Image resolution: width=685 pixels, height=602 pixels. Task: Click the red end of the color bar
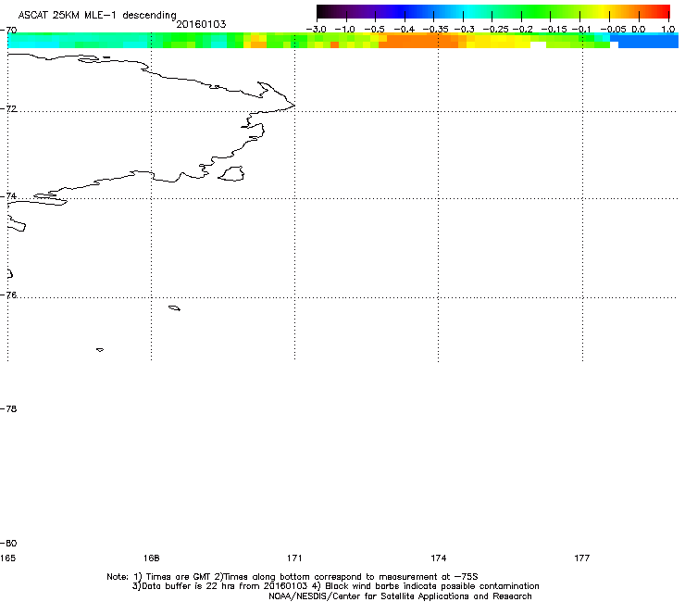(664, 12)
